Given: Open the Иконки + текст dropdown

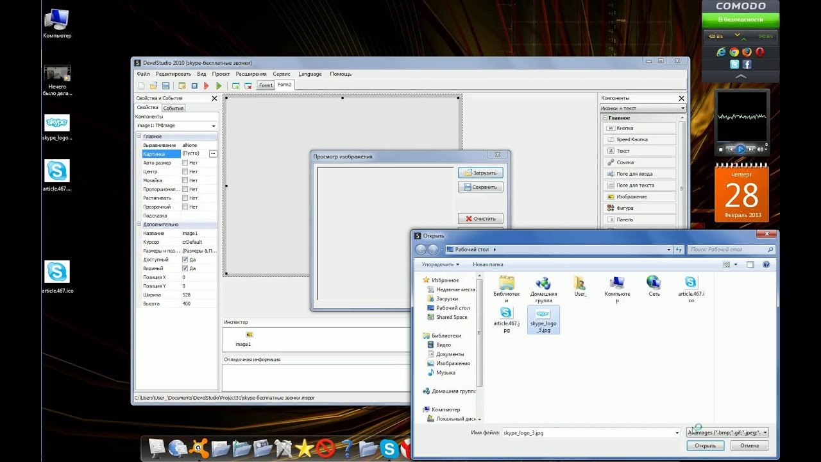Looking at the screenshot, I should (x=683, y=108).
